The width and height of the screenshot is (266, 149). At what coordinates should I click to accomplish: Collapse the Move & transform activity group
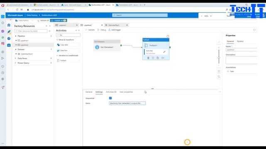tap(57, 40)
